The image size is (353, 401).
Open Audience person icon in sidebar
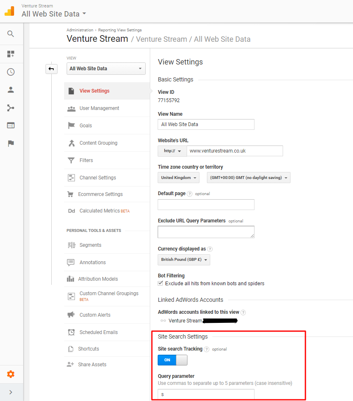[10, 90]
